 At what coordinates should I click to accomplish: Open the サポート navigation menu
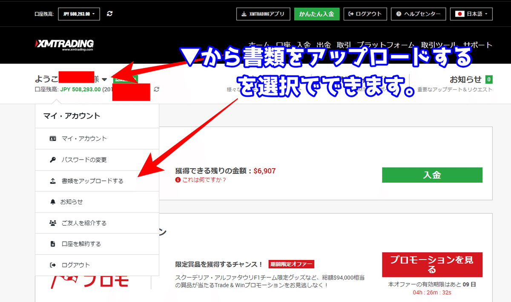coord(478,45)
